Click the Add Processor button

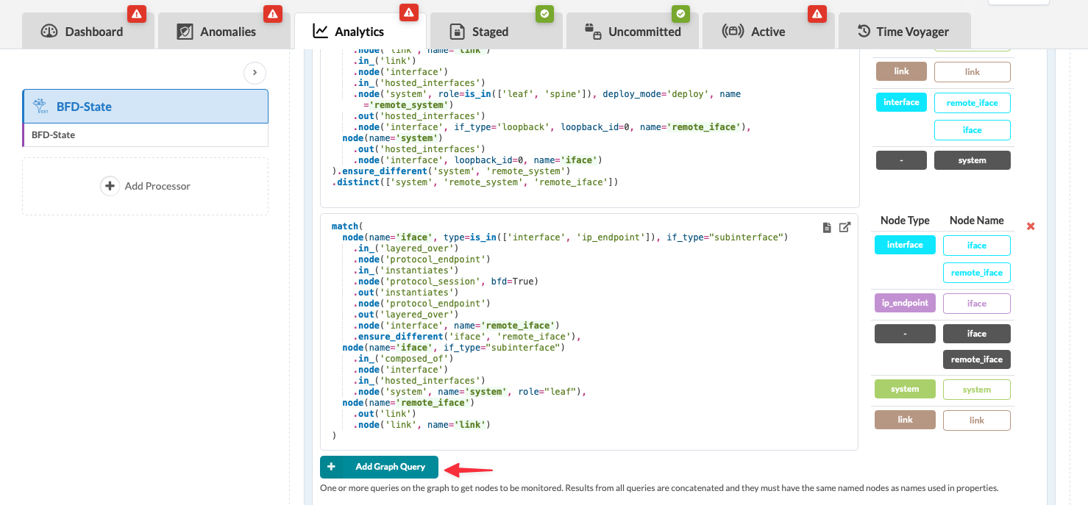coord(145,186)
